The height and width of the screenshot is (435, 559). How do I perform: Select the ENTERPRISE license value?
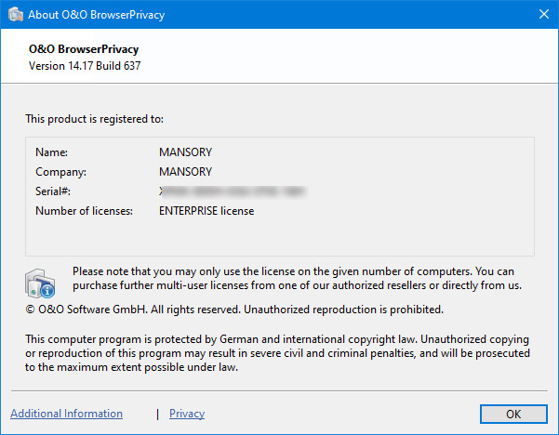206,211
